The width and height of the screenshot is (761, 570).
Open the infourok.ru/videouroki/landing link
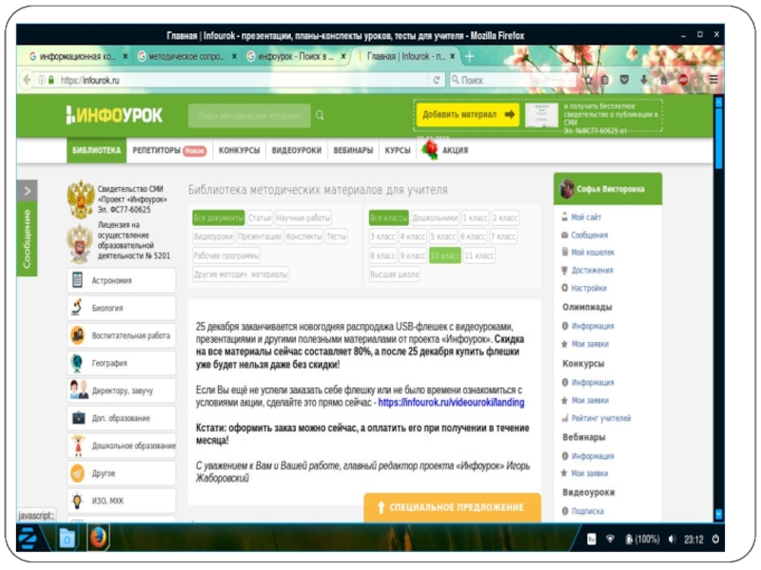pyautogui.click(x=451, y=403)
